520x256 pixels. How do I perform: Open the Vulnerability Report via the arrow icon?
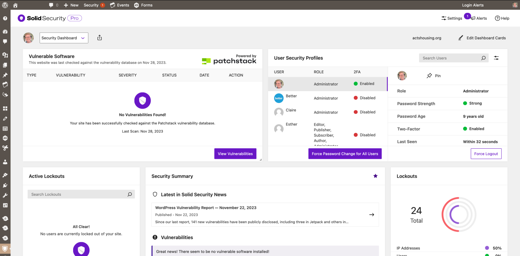[x=371, y=214]
